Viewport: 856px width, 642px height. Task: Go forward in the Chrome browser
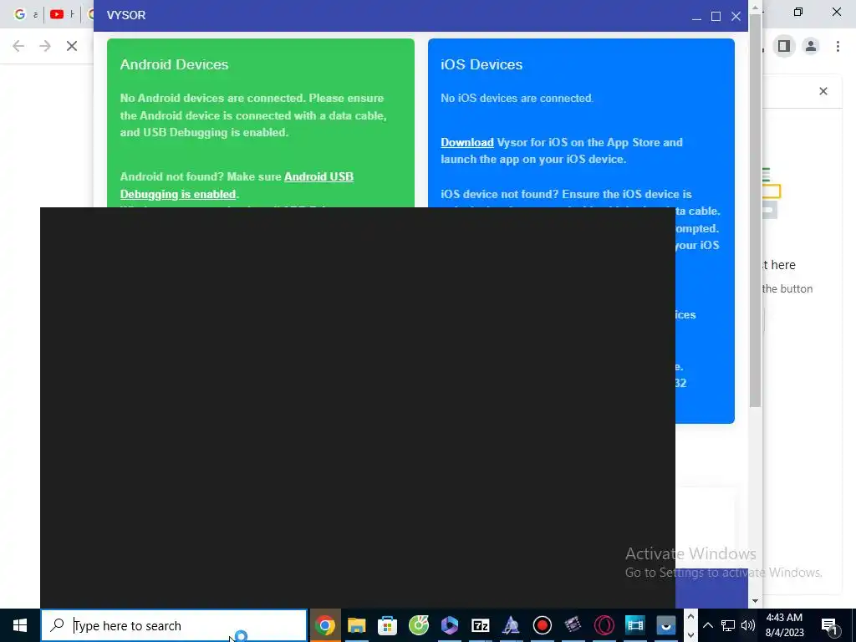[45, 46]
